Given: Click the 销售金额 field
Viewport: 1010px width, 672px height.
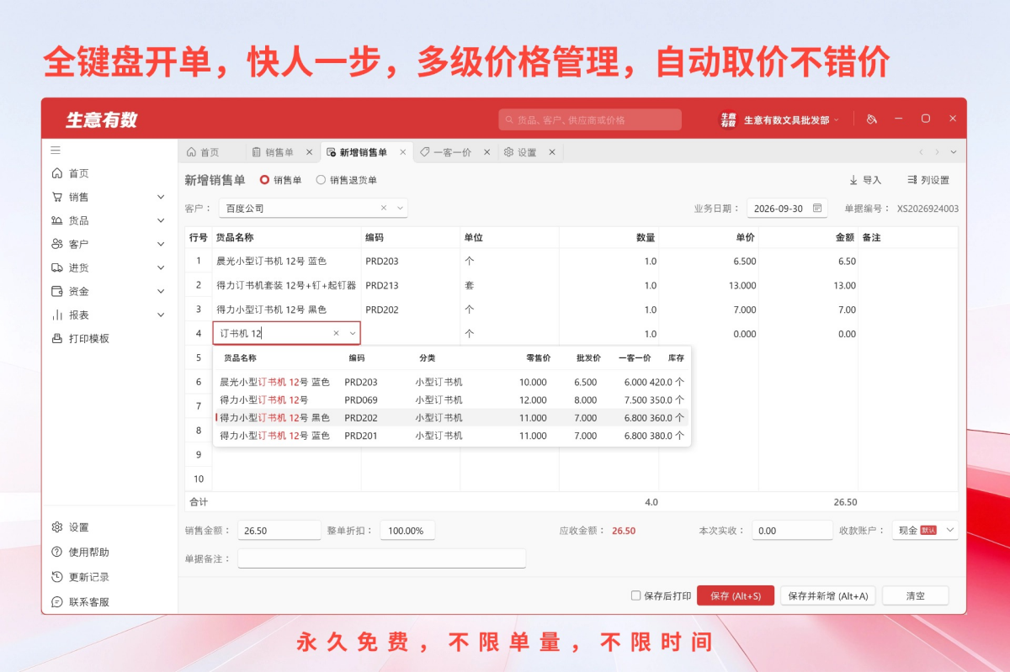Looking at the screenshot, I should pyautogui.click(x=279, y=531).
